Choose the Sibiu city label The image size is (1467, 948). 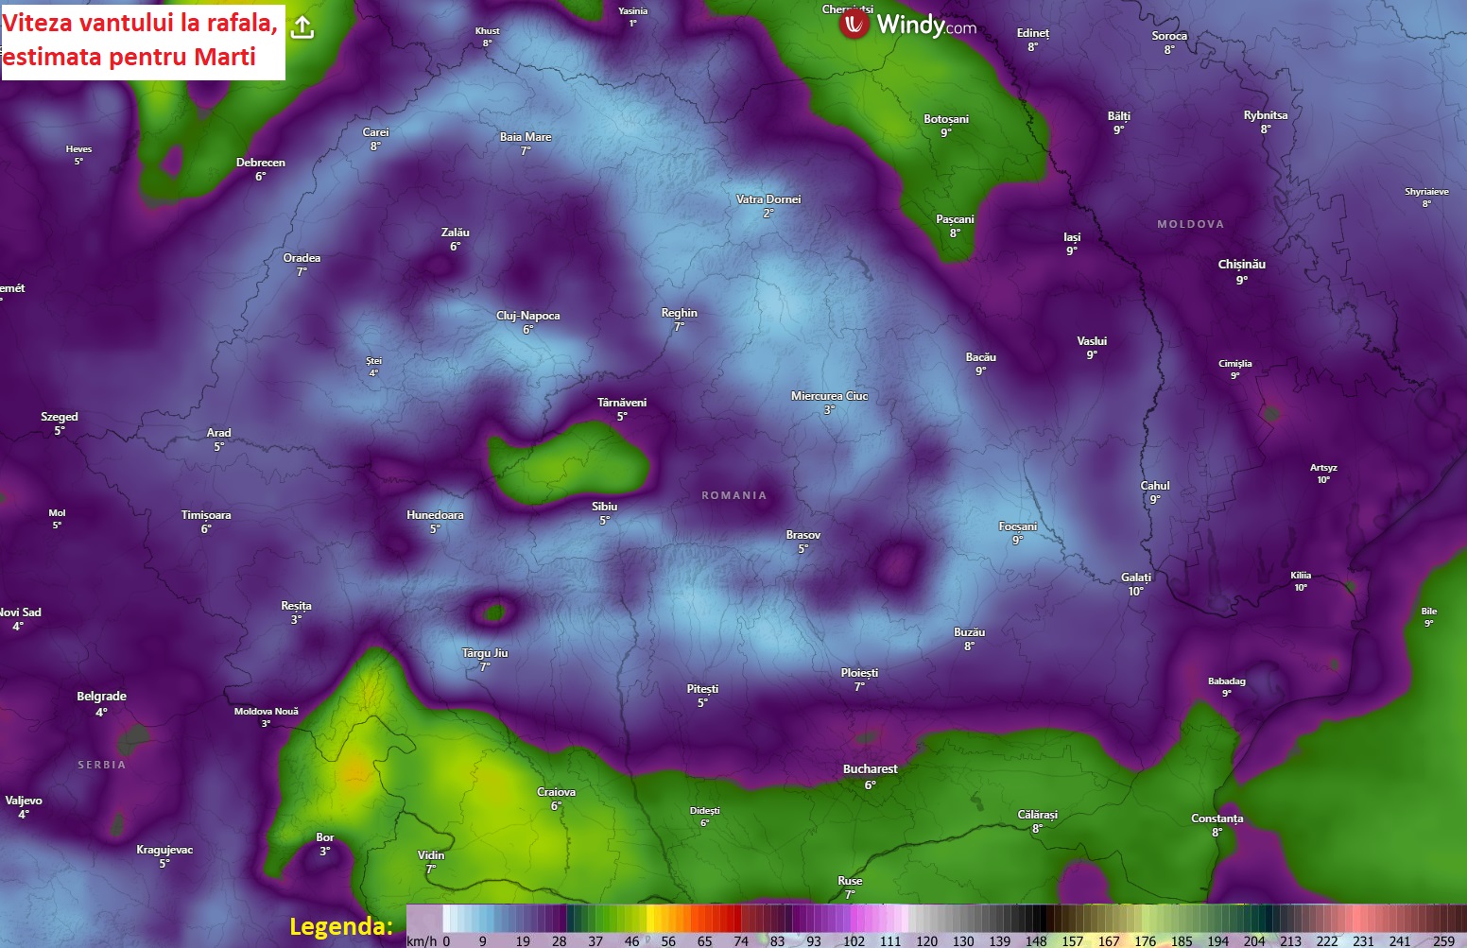[x=604, y=507]
